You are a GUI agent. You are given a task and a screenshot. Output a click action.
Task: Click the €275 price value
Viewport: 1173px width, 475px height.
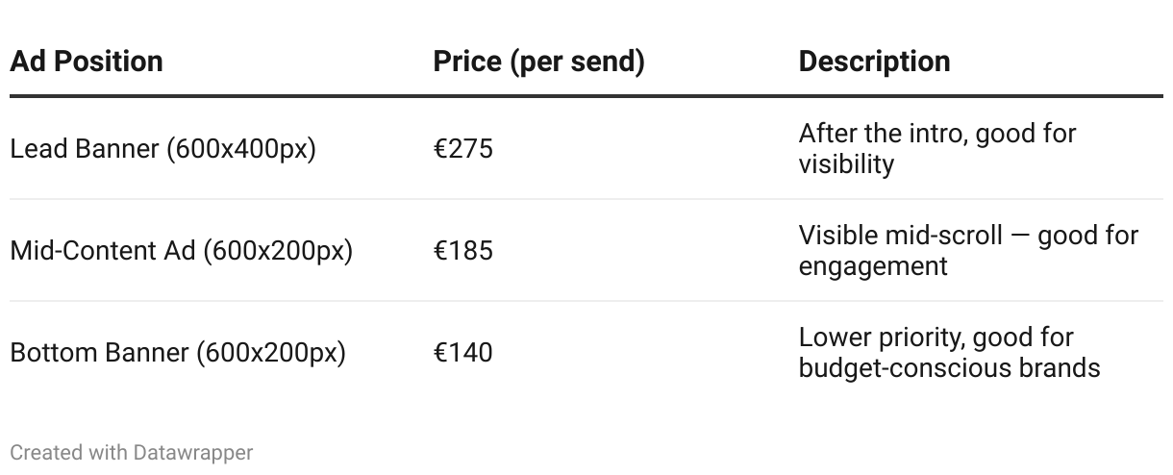[462, 149]
